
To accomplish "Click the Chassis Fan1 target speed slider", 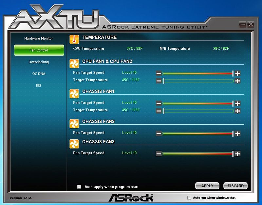I will coord(198,103).
